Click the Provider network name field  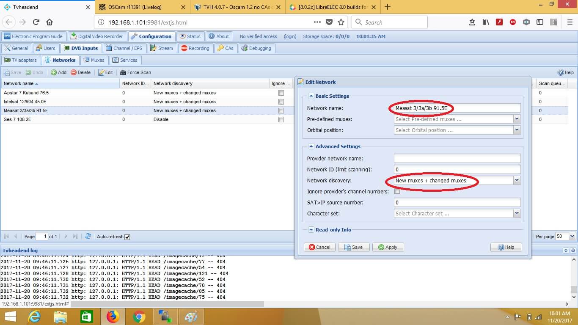click(x=457, y=159)
